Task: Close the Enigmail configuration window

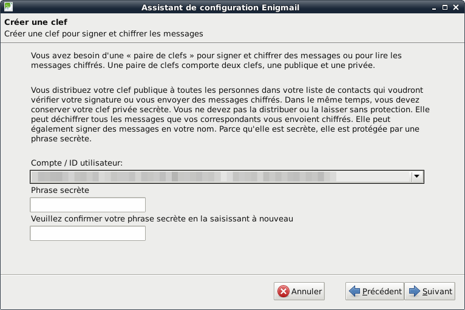Action: point(457,7)
